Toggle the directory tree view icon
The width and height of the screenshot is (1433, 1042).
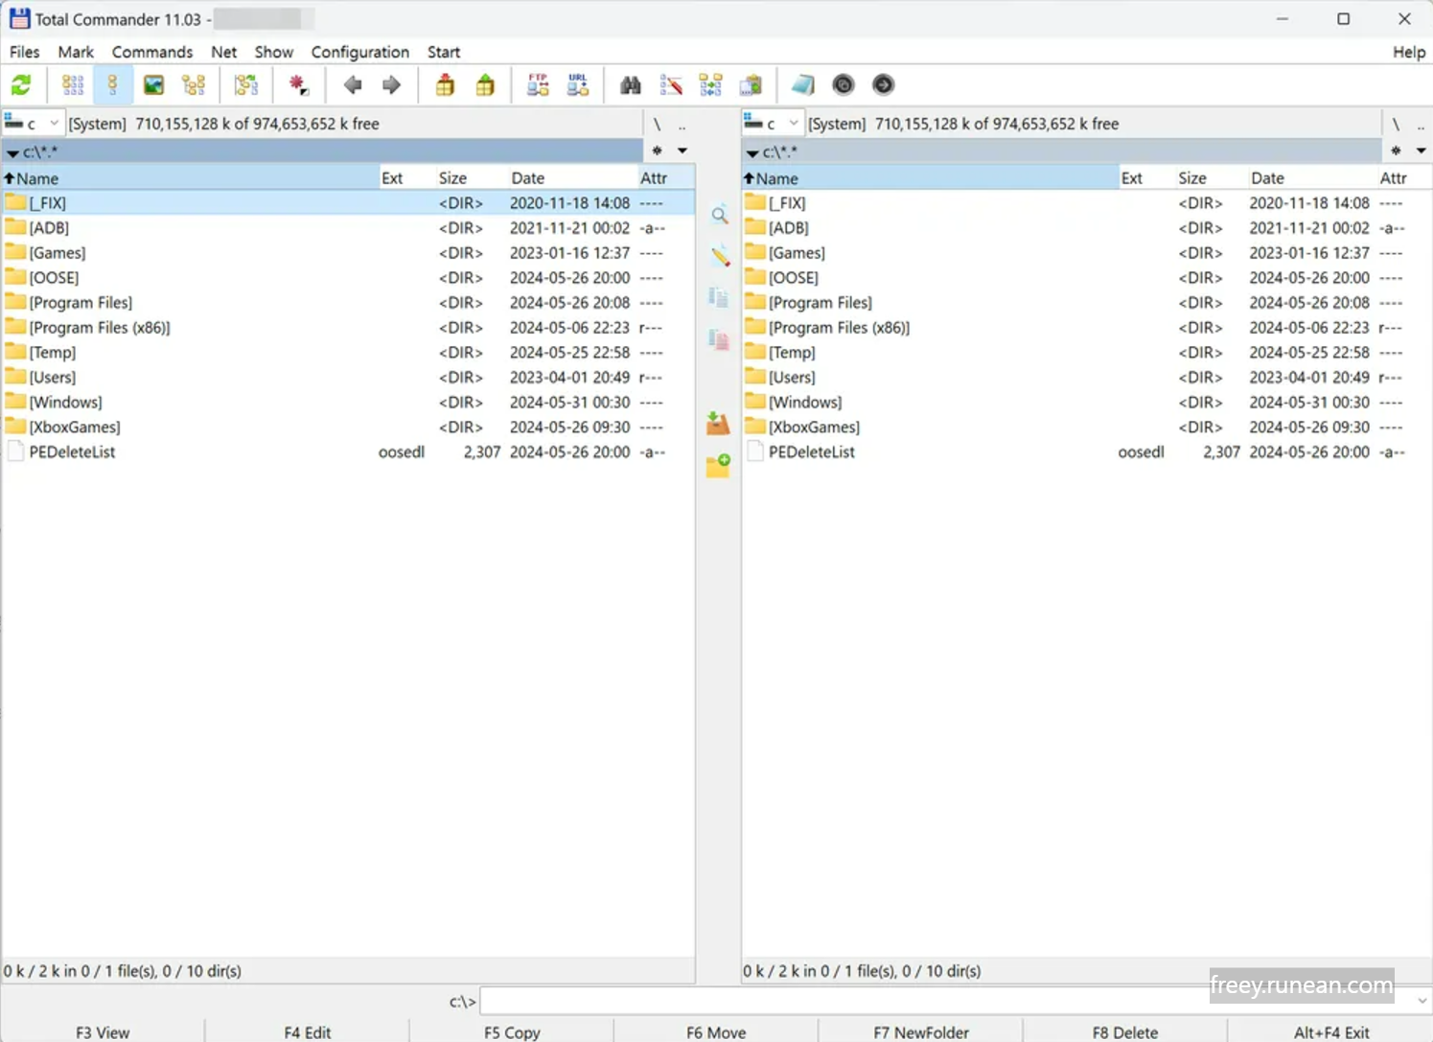click(194, 85)
